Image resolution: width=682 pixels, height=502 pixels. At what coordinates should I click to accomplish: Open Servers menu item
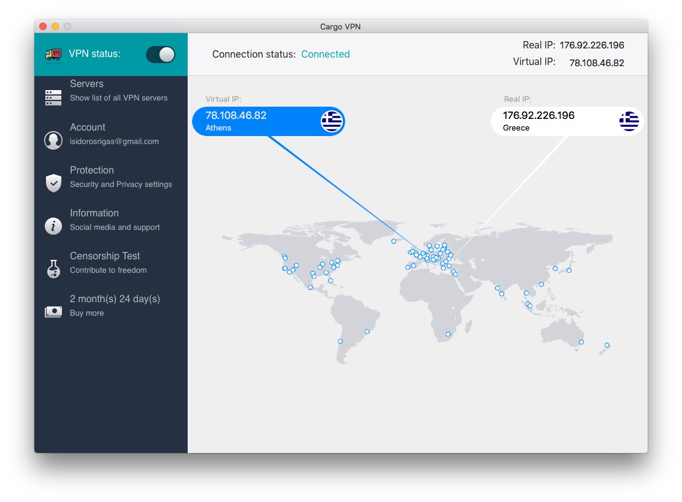[111, 91]
